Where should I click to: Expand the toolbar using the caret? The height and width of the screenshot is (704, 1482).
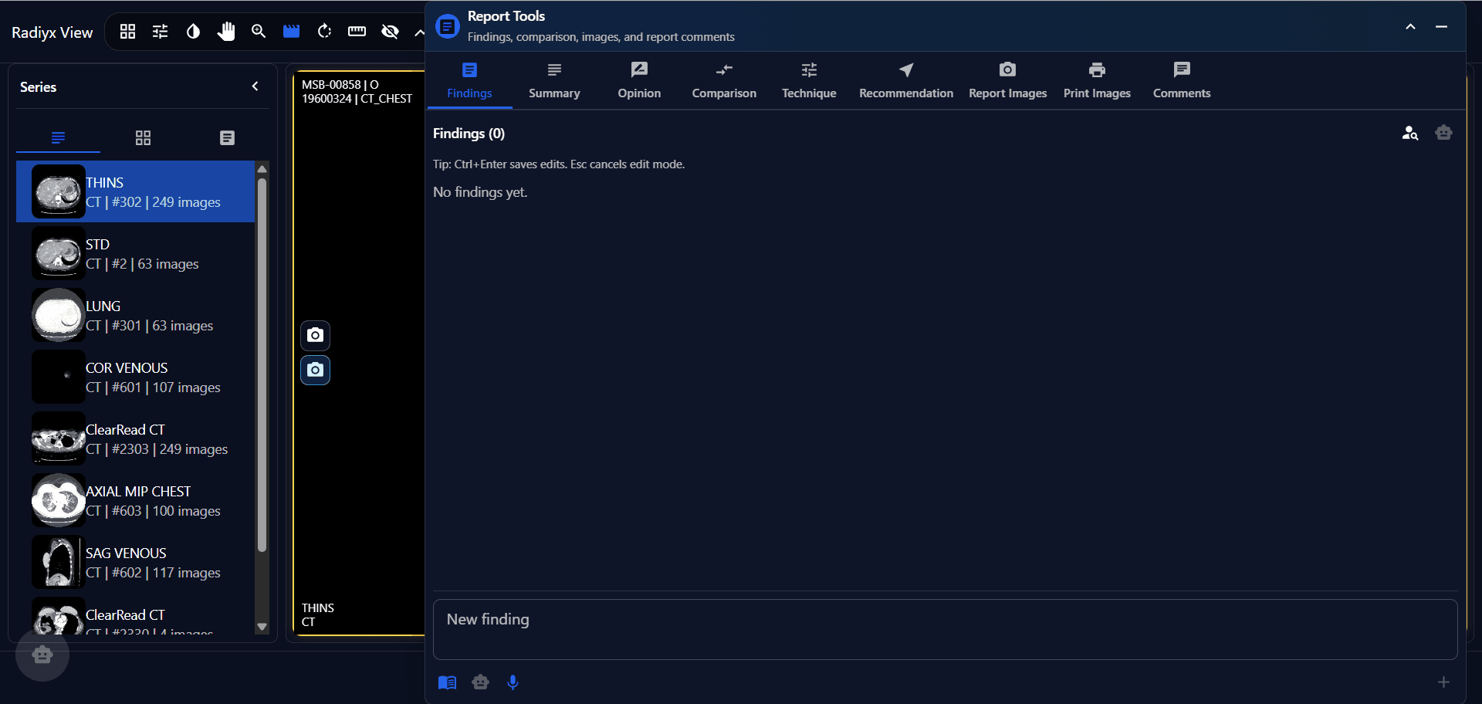[419, 32]
